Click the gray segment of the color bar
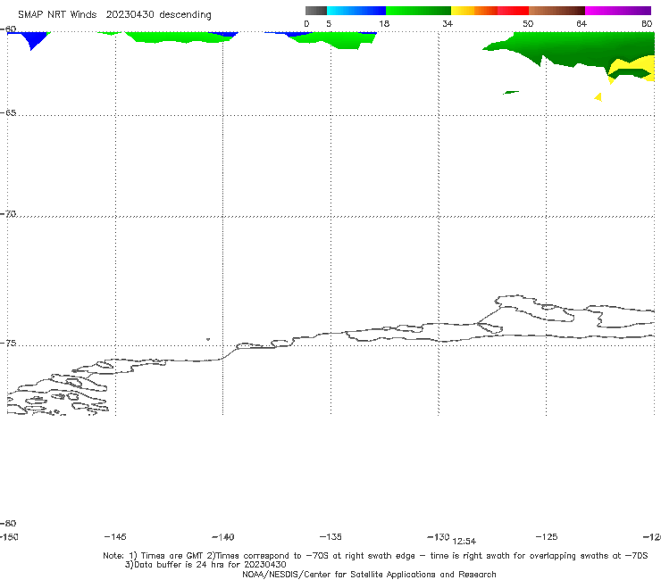The width and height of the screenshot is (661, 580). click(315, 11)
